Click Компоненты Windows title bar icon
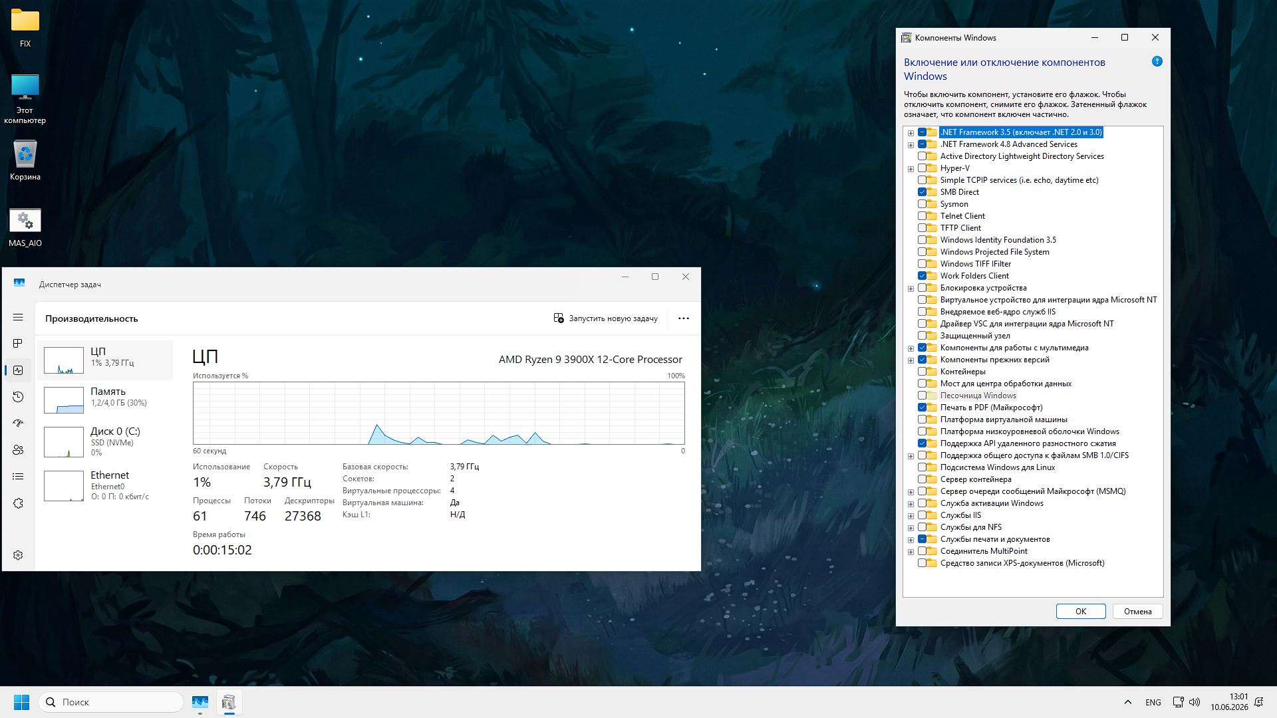 (x=906, y=38)
